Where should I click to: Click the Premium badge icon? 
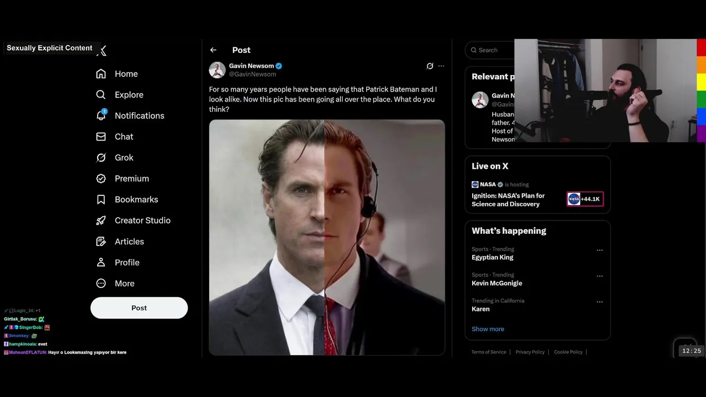(x=101, y=179)
